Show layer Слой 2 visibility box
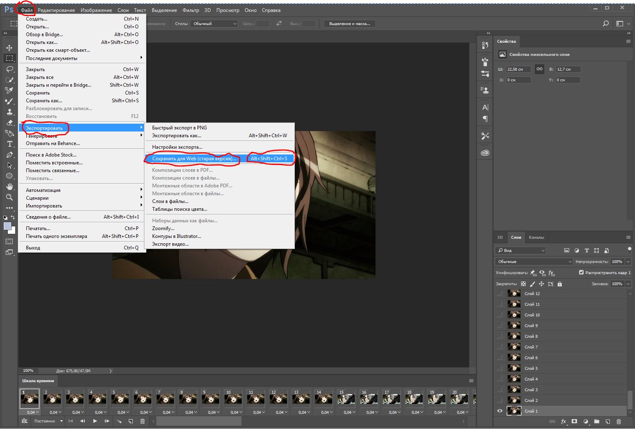Image resolution: width=635 pixels, height=429 pixels. tap(500, 400)
